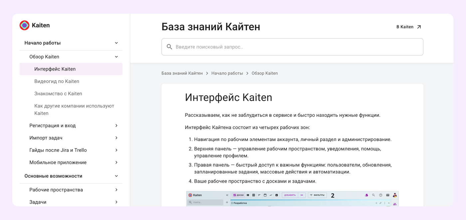
Task: Collapse the Основные возможности section
Action: click(116, 176)
